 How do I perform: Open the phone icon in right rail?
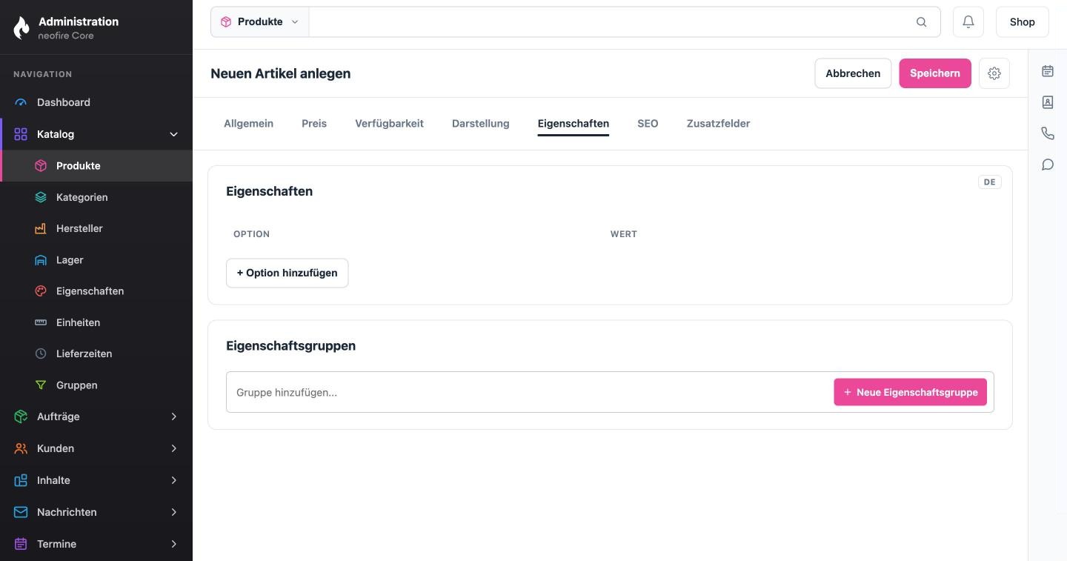tap(1048, 133)
